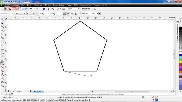The image size is (182, 102).
Task: Click the Options icon next to Encajar en
Action: pos(95,9)
